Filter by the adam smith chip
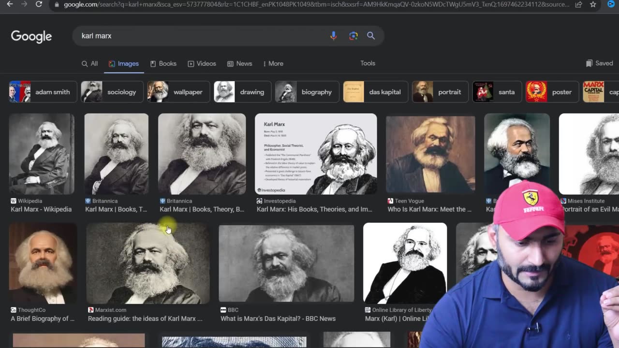Screen dimensions: 619x348 [43, 92]
